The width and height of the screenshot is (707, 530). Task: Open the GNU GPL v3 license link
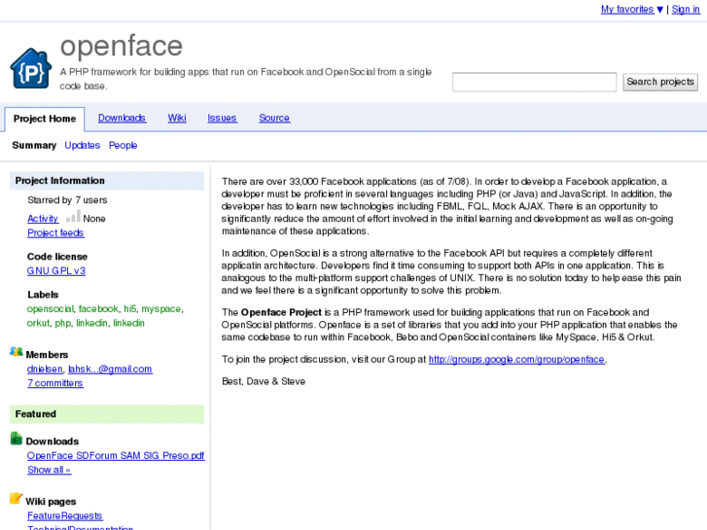[x=55, y=271]
